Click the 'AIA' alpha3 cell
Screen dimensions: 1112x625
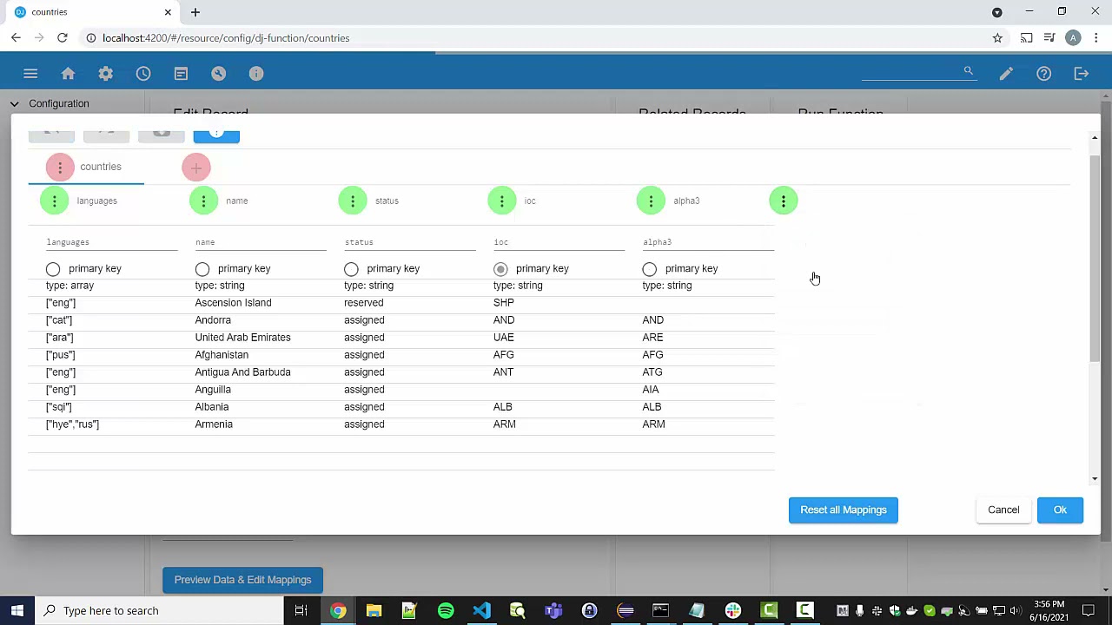click(x=651, y=390)
